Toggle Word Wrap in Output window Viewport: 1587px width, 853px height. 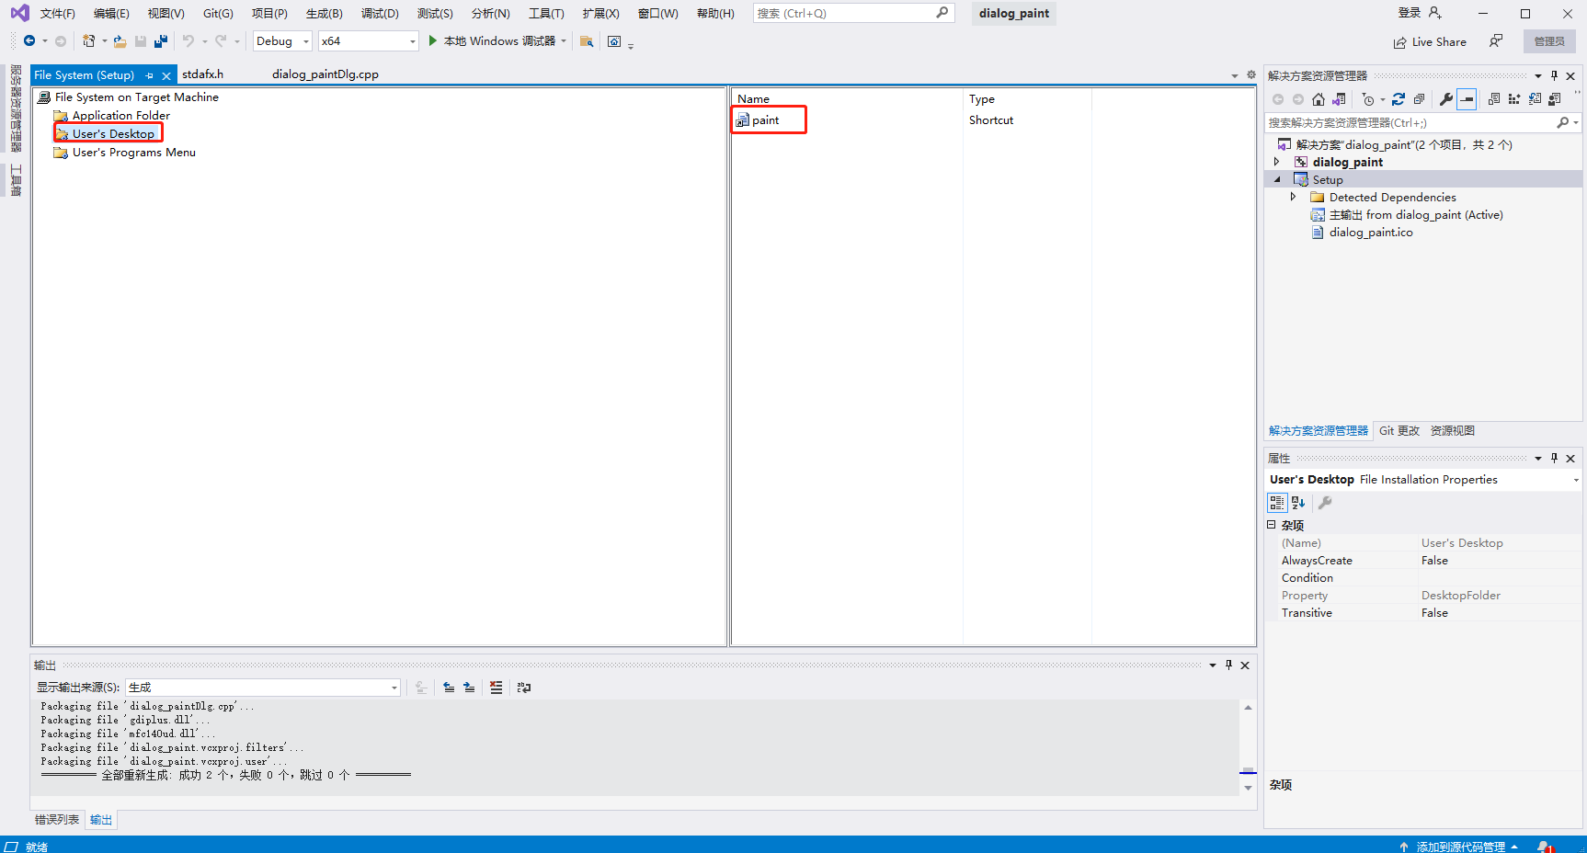524,688
